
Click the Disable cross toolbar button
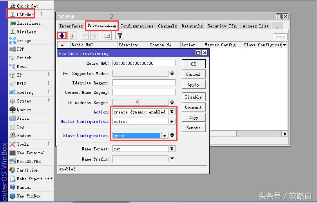tap(94, 36)
